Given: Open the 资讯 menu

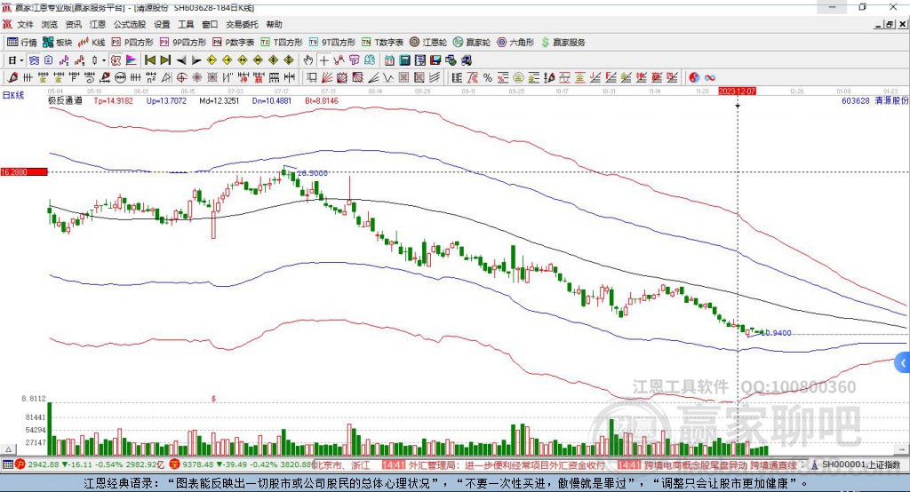Looking at the screenshot, I should 73,24.
